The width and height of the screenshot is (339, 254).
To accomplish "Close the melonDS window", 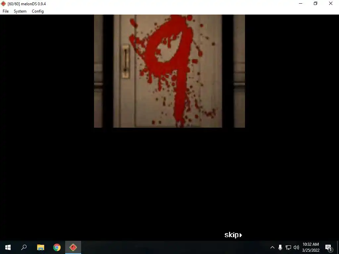I will click(331, 3).
